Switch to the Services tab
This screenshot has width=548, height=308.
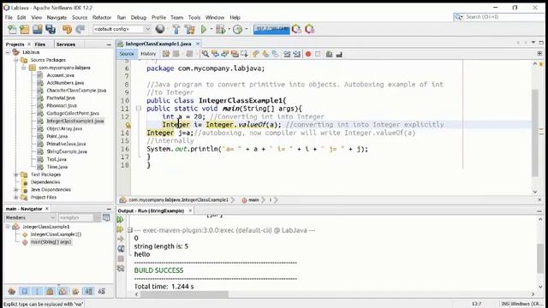pyautogui.click(x=66, y=44)
